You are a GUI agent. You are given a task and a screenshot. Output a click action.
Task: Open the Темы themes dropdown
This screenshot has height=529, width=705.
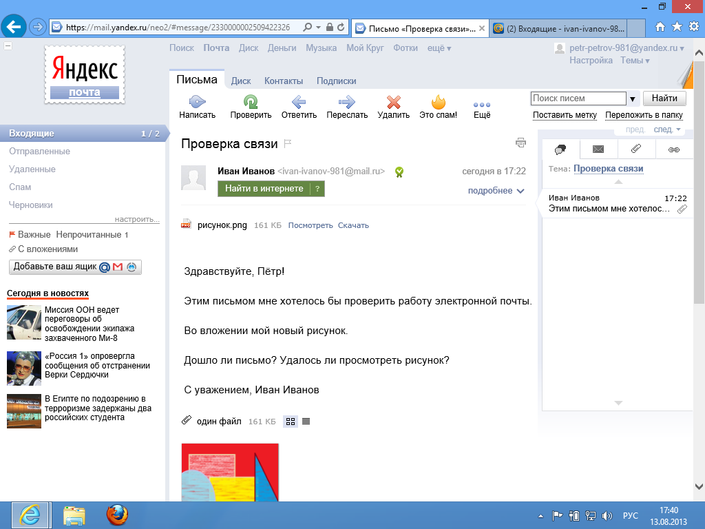pos(635,61)
